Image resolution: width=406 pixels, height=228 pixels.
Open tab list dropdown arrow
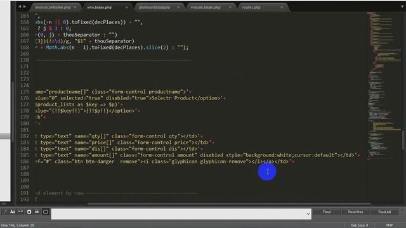tap(403, 7)
